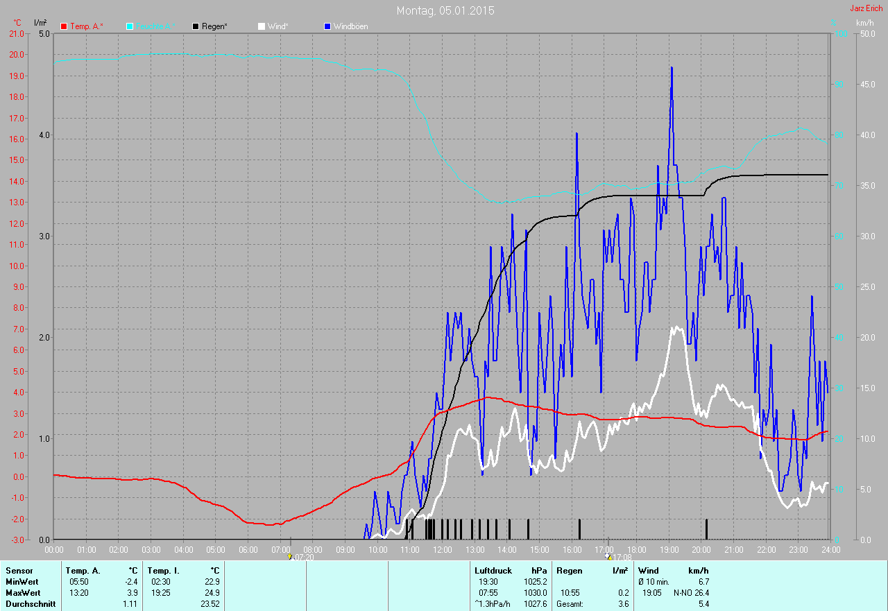Viewport: 888px width, 611px height.
Task: Click the Regen legend label text
Action: (x=215, y=26)
